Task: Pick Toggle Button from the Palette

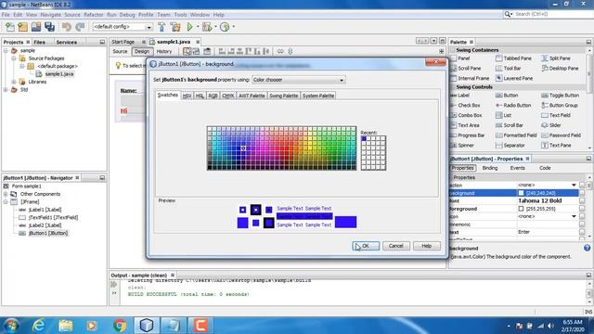Action: (x=560, y=96)
